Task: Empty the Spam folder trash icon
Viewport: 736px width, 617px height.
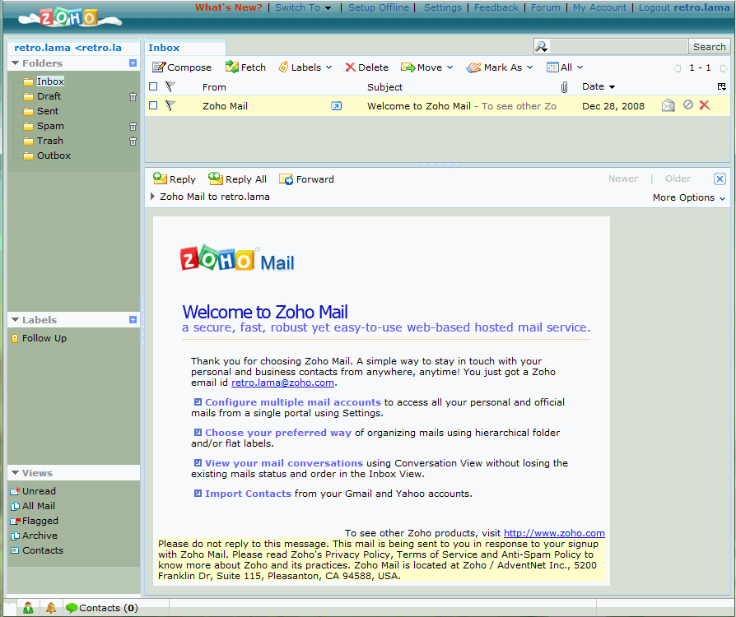Action: pyautogui.click(x=133, y=126)
